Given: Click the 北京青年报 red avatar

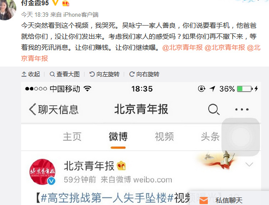Looking at the screenshot, I should (42, 172).
